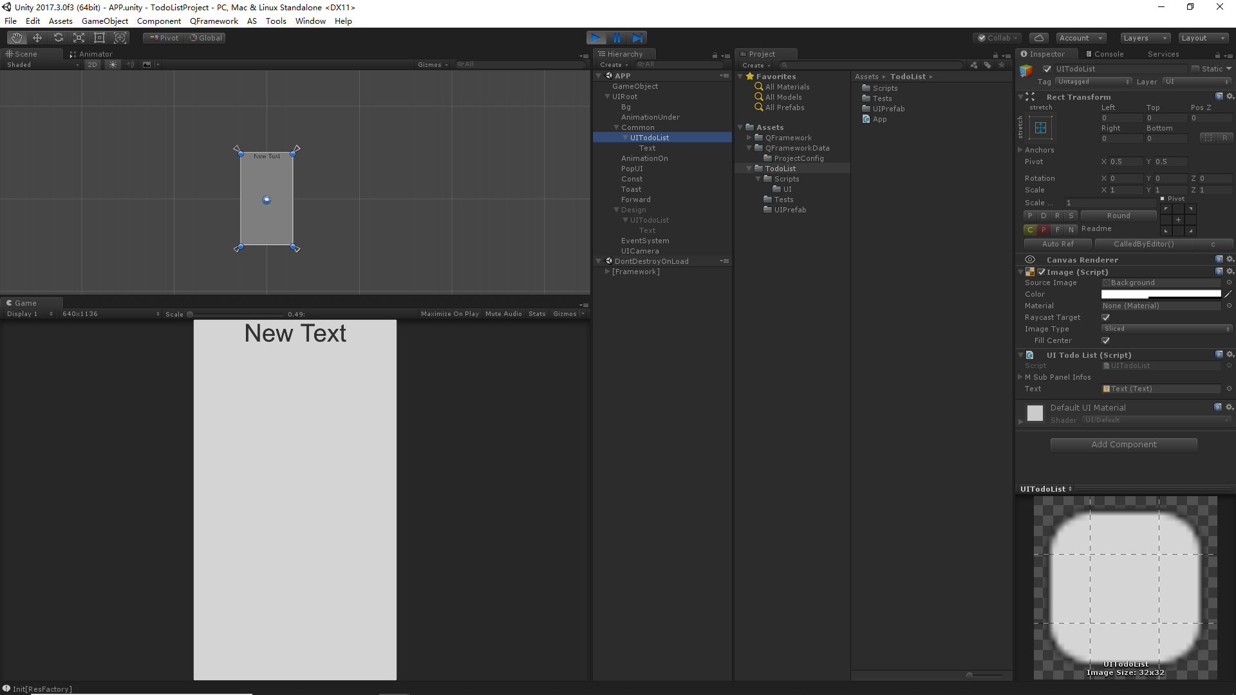Click the Step frame button
This screenshot has width=1236, height=695.
637,38
